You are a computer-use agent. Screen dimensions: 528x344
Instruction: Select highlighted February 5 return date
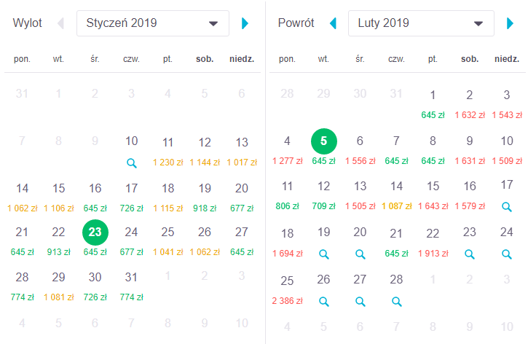tap(323, 141)
